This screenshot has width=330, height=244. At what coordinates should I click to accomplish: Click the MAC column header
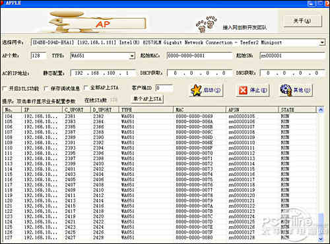(x=199, y=110)
